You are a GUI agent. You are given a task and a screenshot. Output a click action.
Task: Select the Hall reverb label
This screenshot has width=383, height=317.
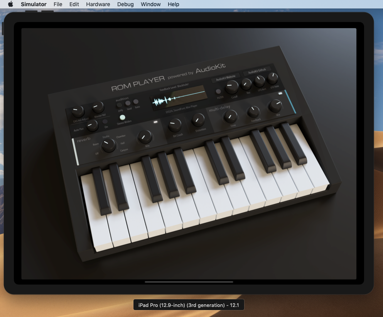coord(123,143)
